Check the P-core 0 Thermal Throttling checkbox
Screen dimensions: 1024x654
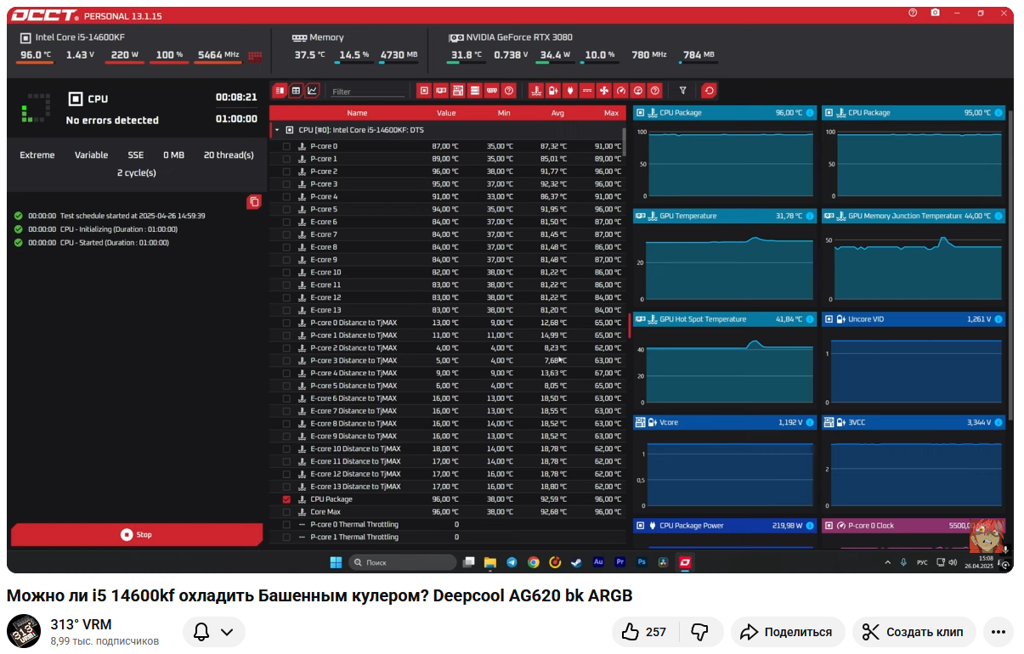coord(286,524)
